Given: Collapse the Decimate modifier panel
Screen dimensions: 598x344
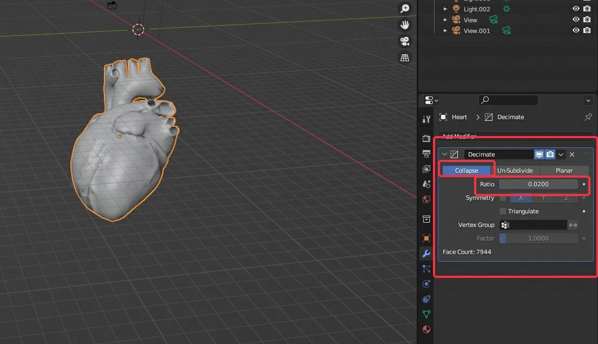Looking at the screenshot, I should 445,154.
